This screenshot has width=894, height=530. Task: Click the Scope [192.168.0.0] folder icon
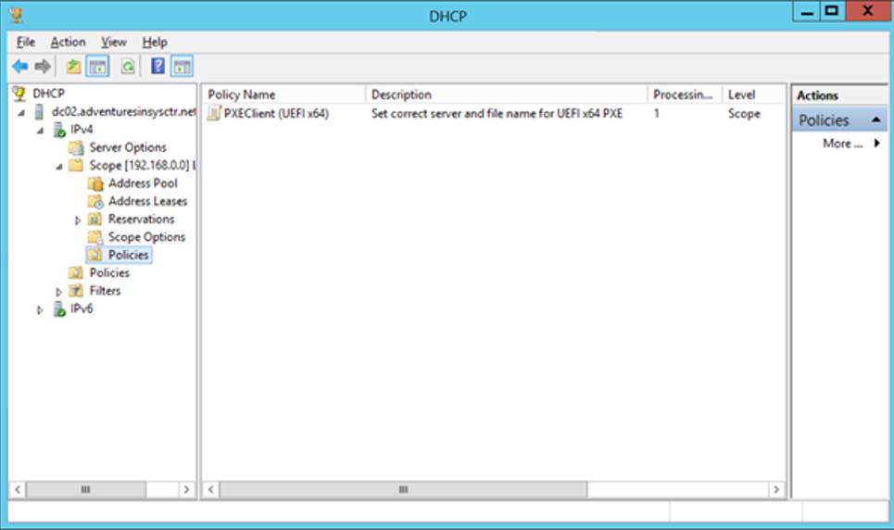[x=76, y=166]
